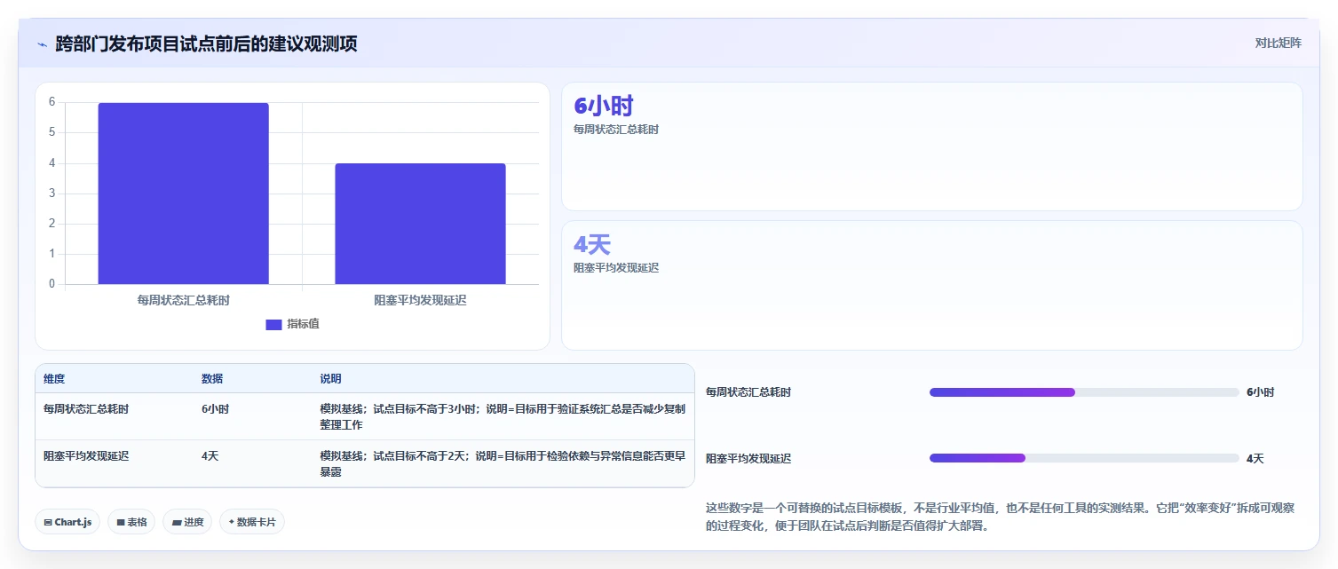Toggle the 指标值 legend color box
This screenshot has width=1338, height=569.
273,324
